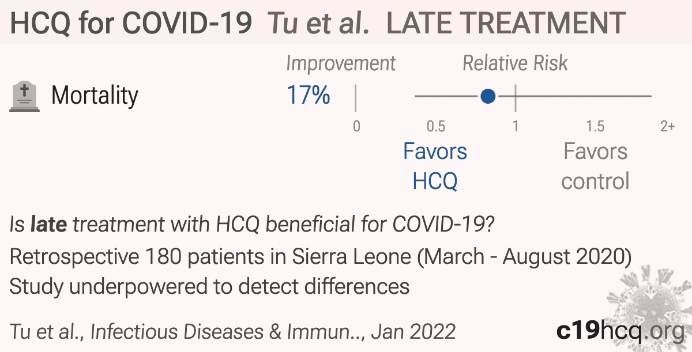Click the 1.5 axis tick label
This screenshot has height=352, width=692.
point(595,126)
